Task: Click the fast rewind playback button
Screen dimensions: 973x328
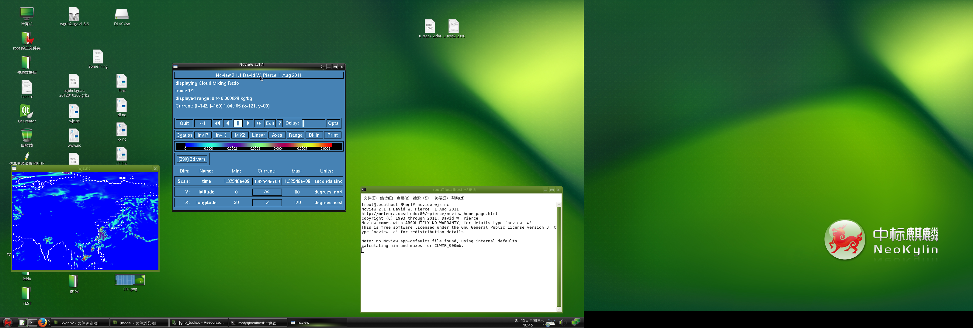Action: tap(217, 123)
